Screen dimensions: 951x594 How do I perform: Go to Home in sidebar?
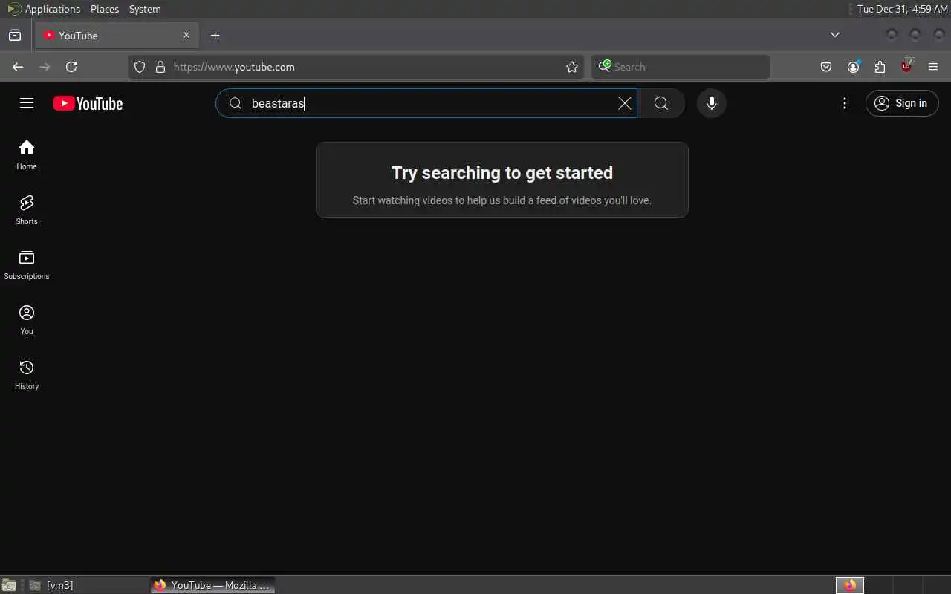point(27,154)
